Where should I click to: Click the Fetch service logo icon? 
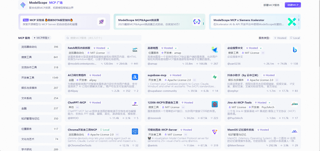point(135,50)
